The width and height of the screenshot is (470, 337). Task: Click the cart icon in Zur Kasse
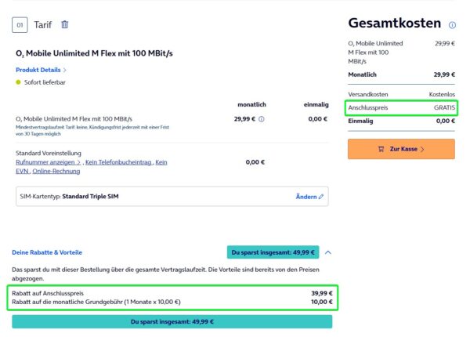(x=381, y=149)
